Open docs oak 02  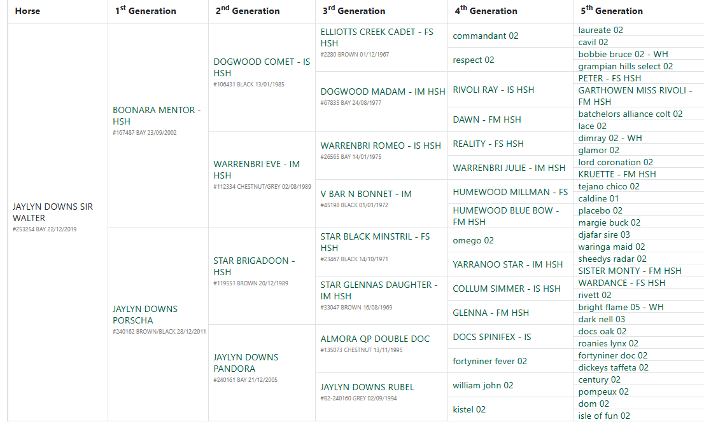(602, 331)
